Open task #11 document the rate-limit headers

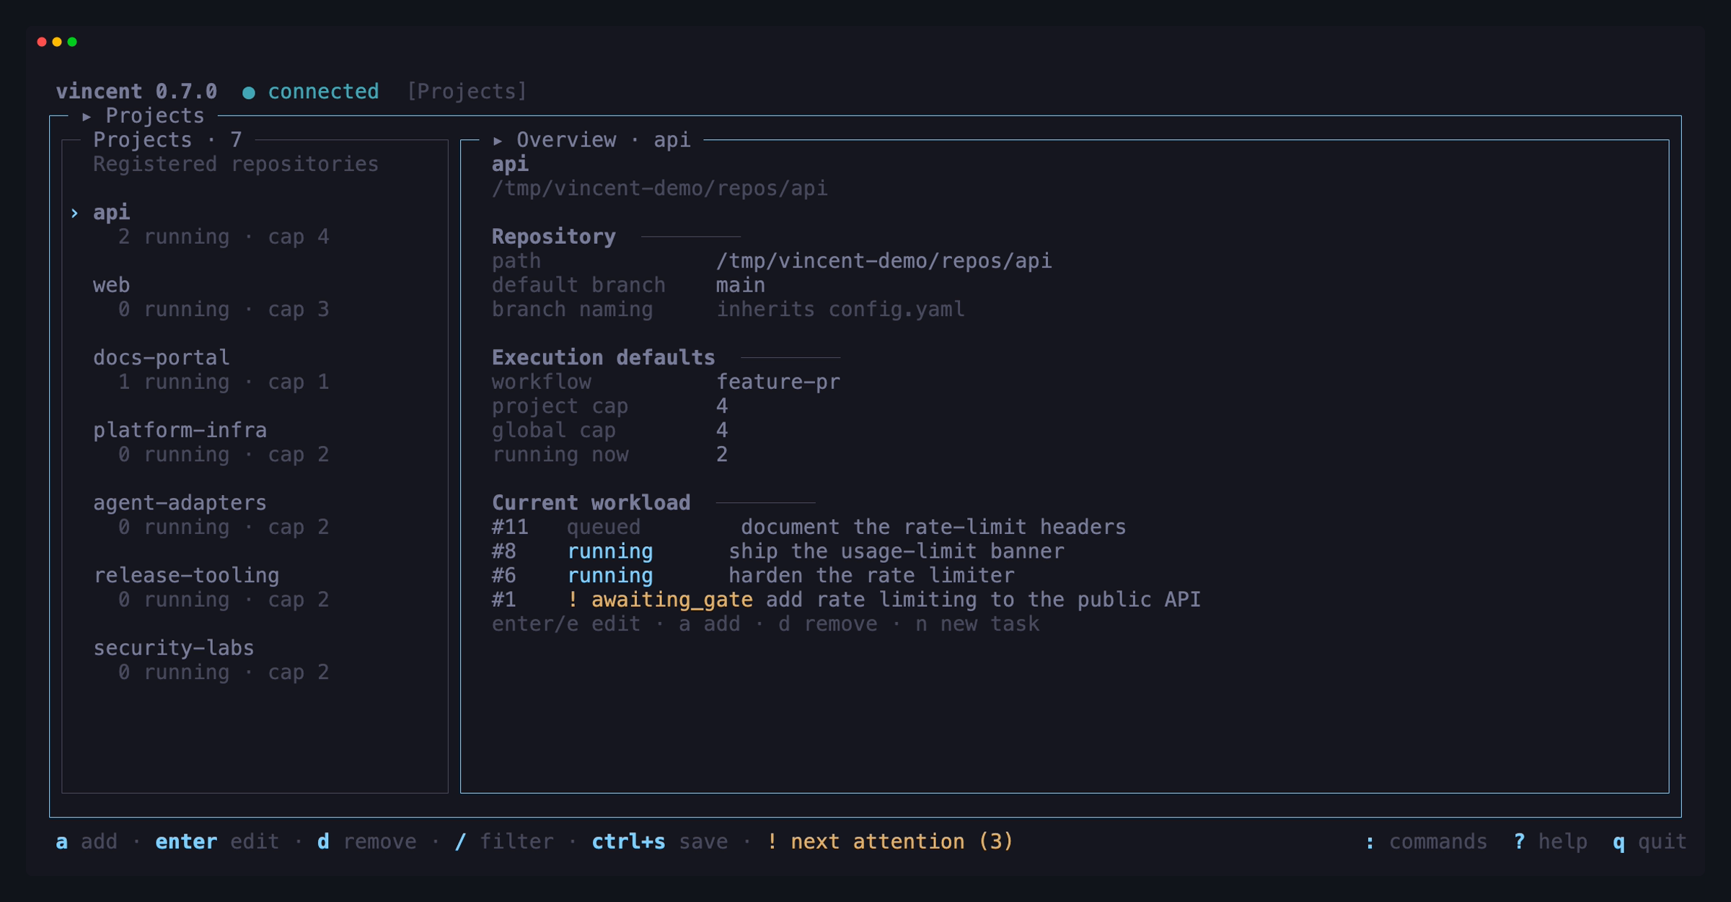[809, 527]
